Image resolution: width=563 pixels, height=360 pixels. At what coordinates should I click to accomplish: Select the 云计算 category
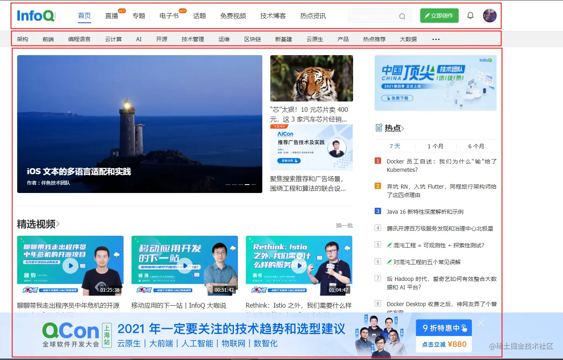click(114, 39)
